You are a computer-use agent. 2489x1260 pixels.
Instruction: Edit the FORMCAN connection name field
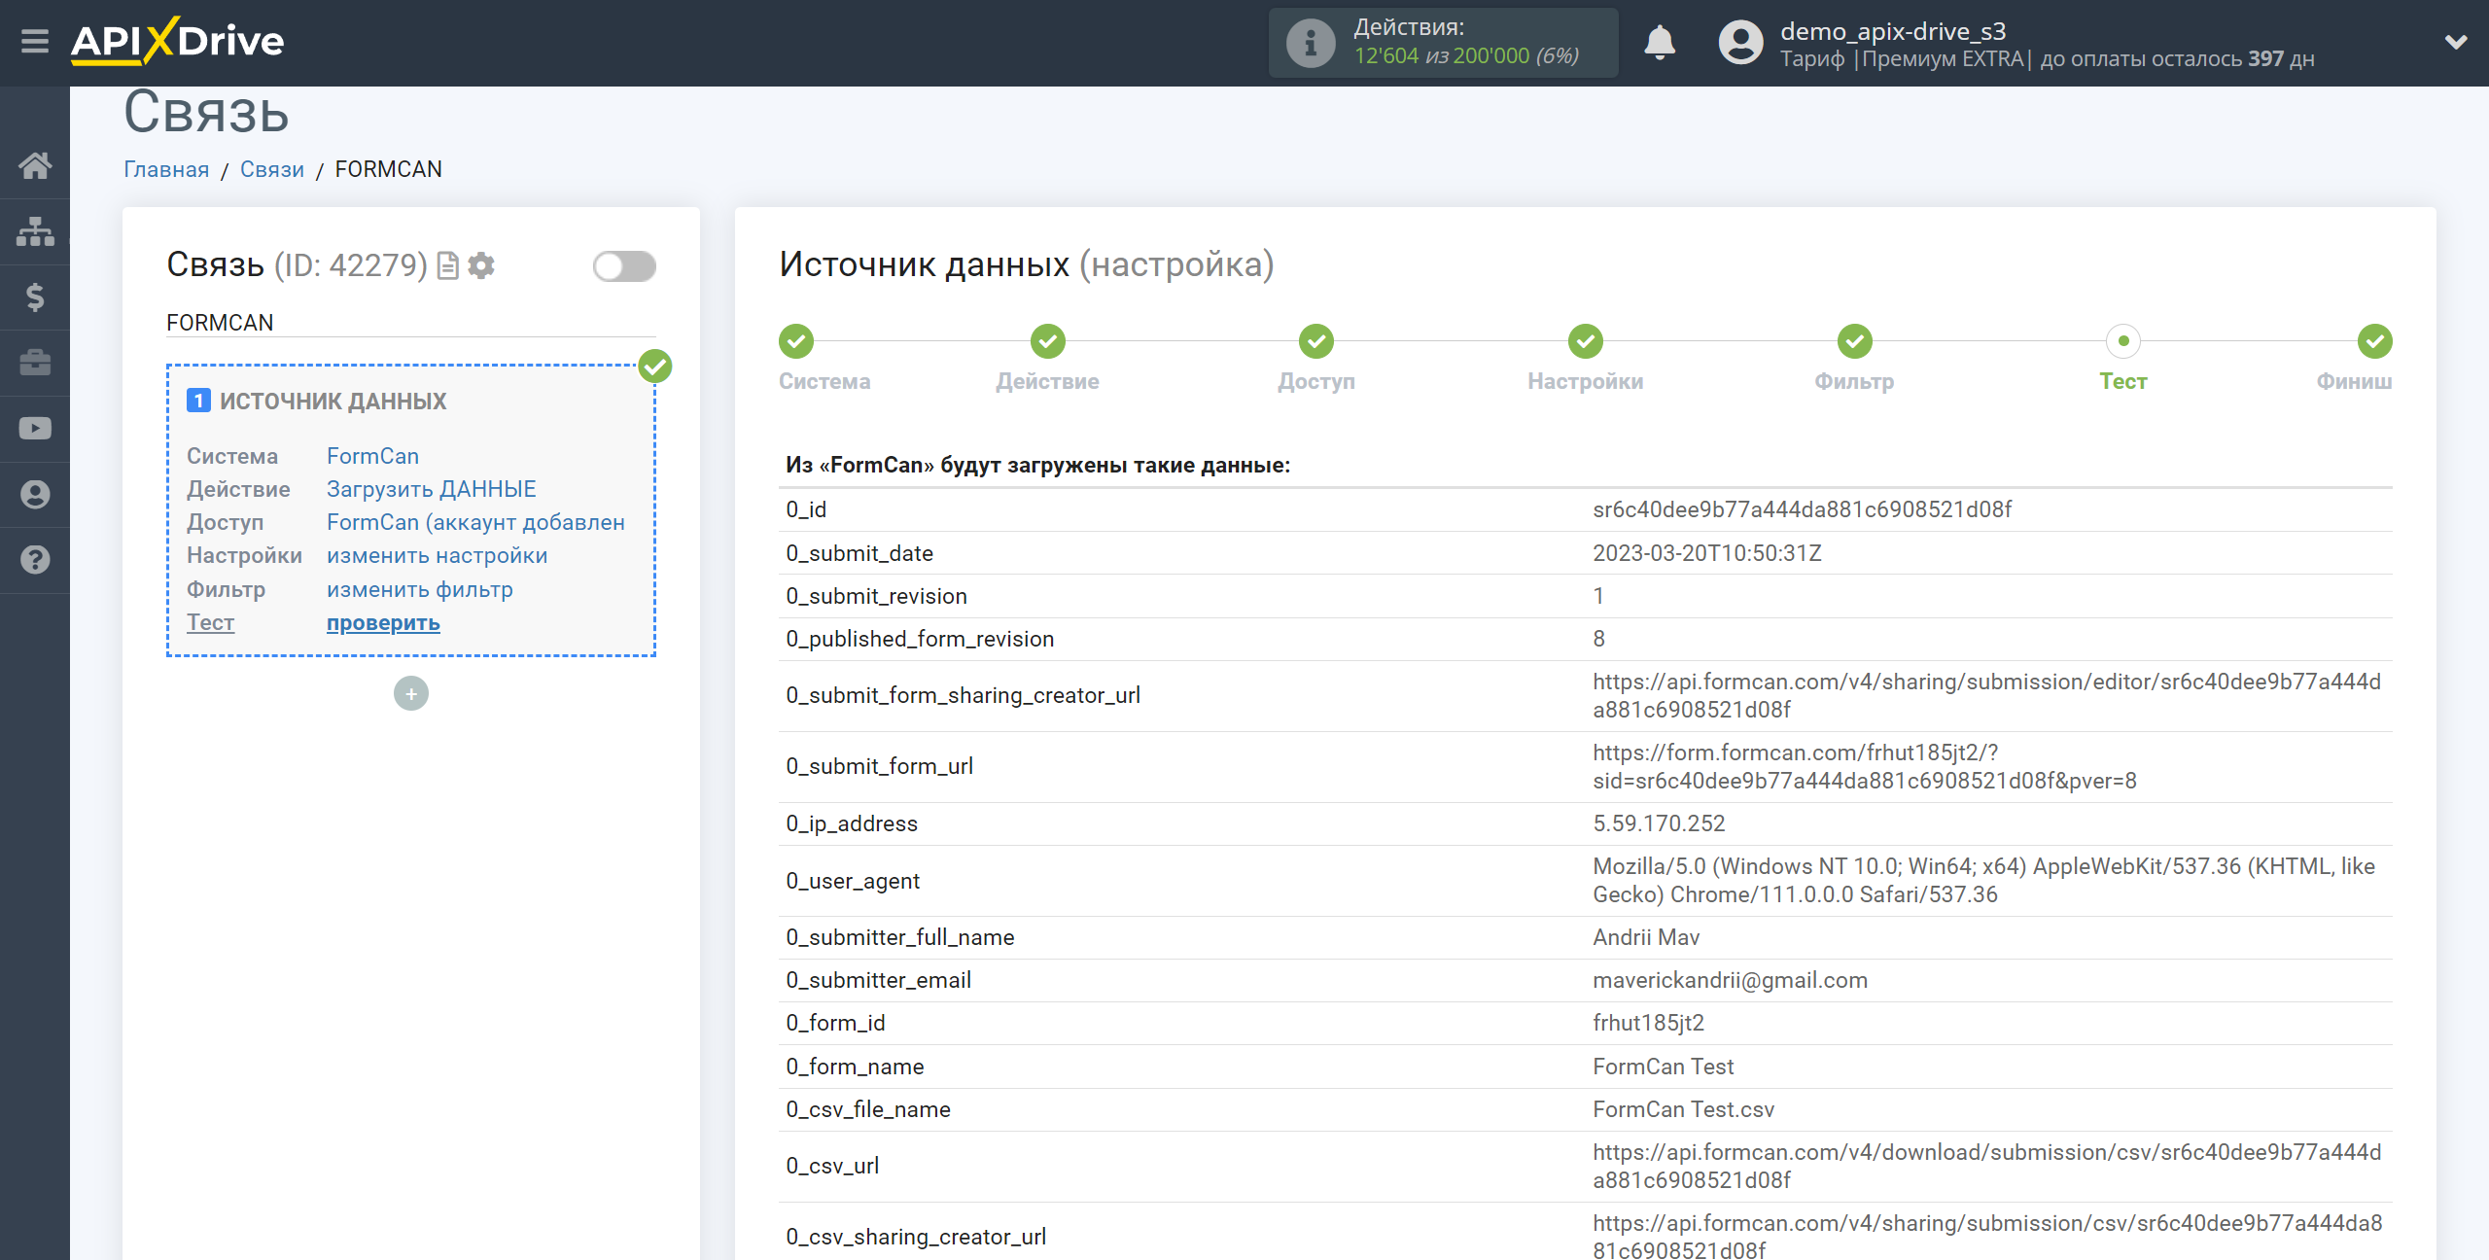[410, 323]
